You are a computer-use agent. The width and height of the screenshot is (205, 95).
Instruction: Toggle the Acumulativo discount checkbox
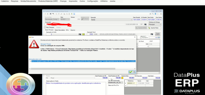pos(141,37)
